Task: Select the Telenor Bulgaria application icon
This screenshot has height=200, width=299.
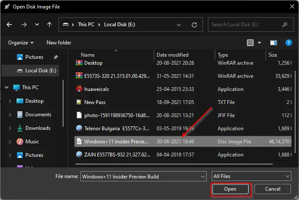Action: (x=79, y=128)
